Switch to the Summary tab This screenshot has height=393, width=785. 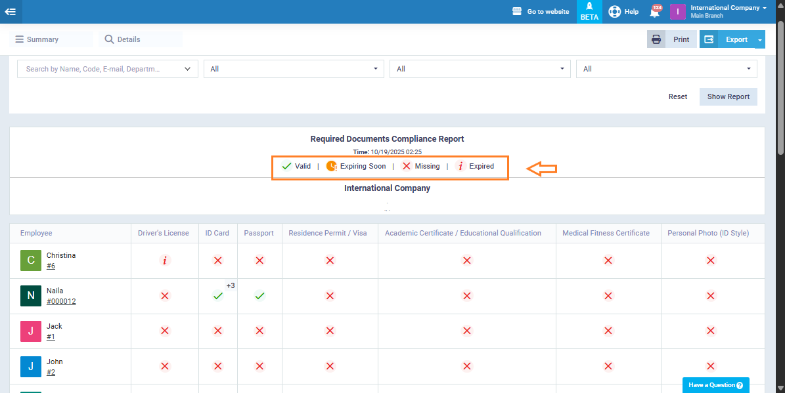(x=42, y=39)
